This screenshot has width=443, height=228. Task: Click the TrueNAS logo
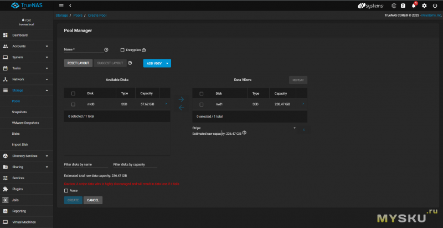coord(27,6)
